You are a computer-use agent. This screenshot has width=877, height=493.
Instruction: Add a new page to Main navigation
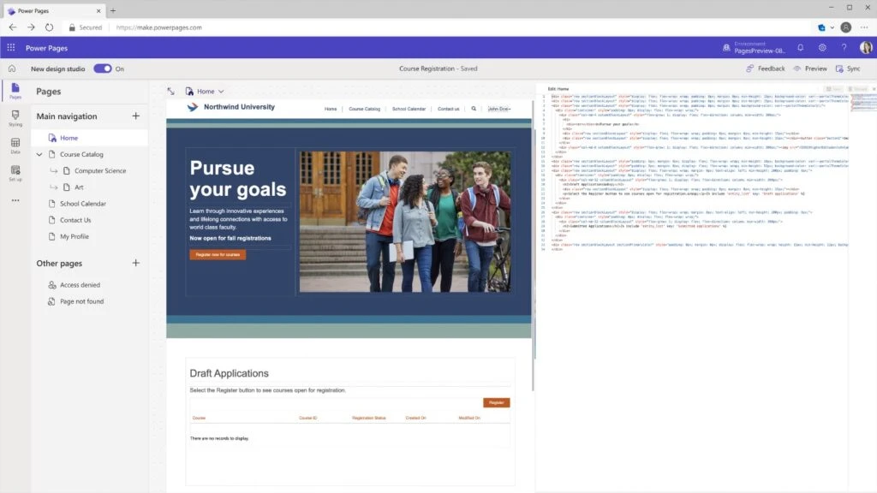tap(135, 116)
